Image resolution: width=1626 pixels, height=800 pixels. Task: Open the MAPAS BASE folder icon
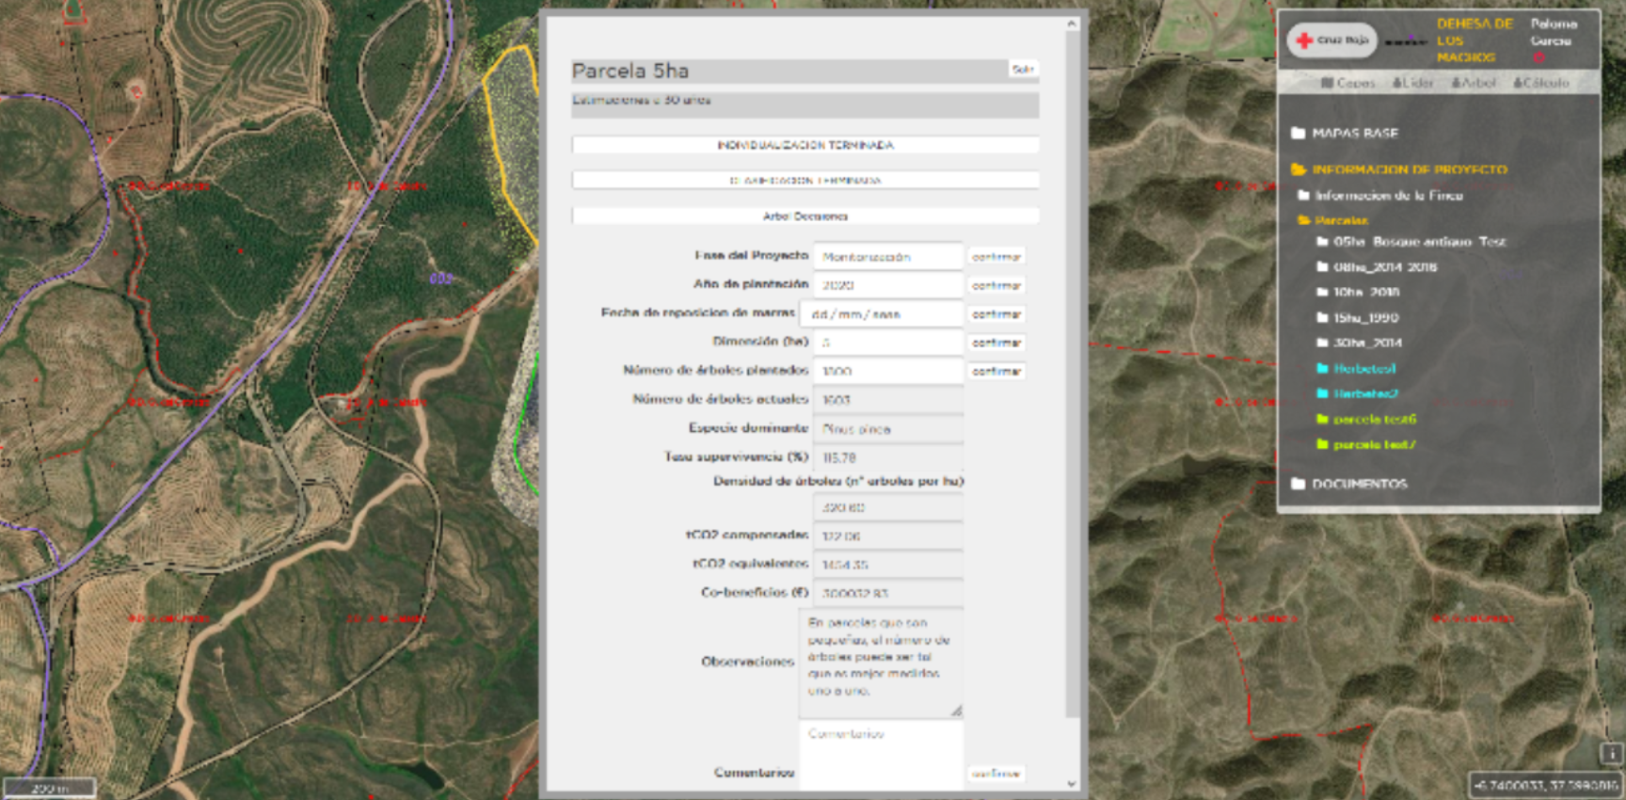click(1299, 134)
